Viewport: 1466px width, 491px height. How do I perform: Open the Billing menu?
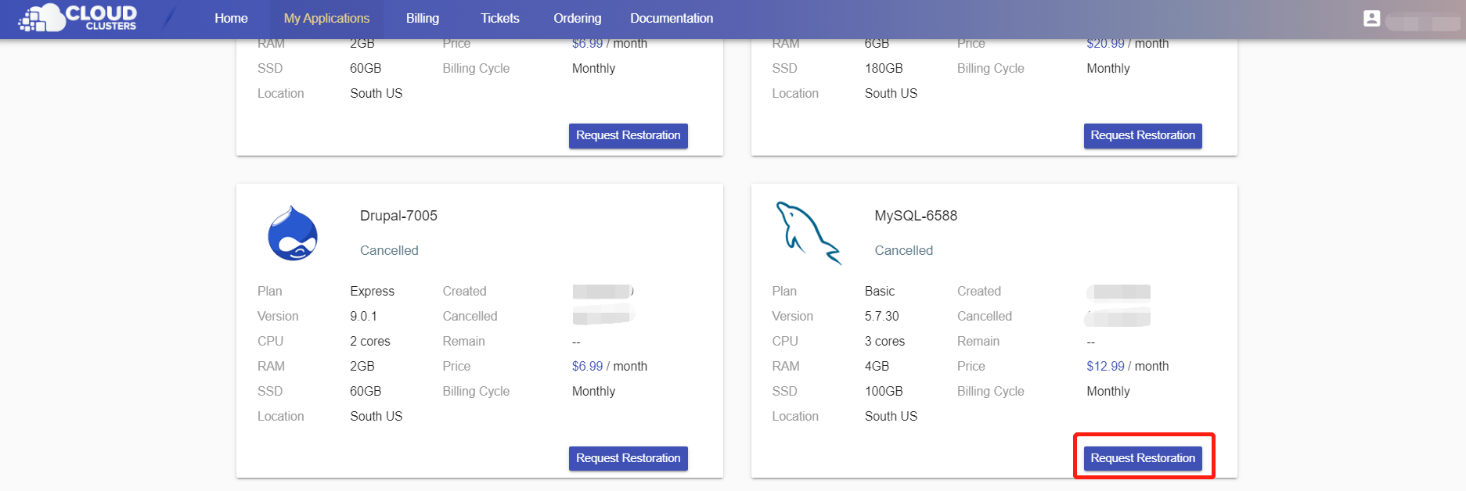[423, 18]
